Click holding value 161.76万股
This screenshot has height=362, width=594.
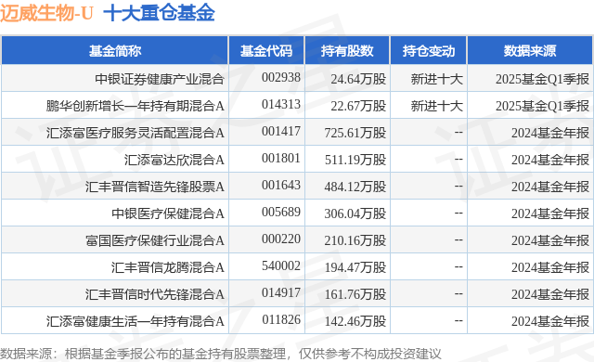pyautogui.click(x=355, y=294)
